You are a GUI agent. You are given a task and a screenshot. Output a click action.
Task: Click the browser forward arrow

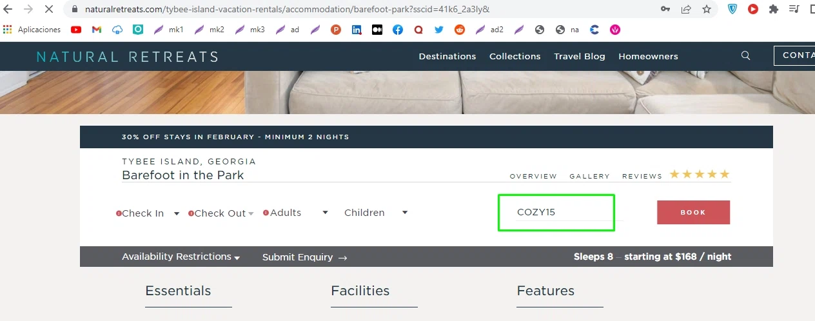tap(29, 10)
